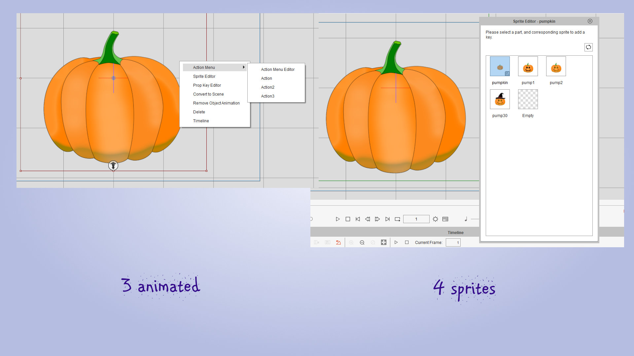Image resolution: width=634 pixels, height=356 pixels.
Task: Select the pump30 witch-hat sprite thumbnail
Action: click(500, 99)
